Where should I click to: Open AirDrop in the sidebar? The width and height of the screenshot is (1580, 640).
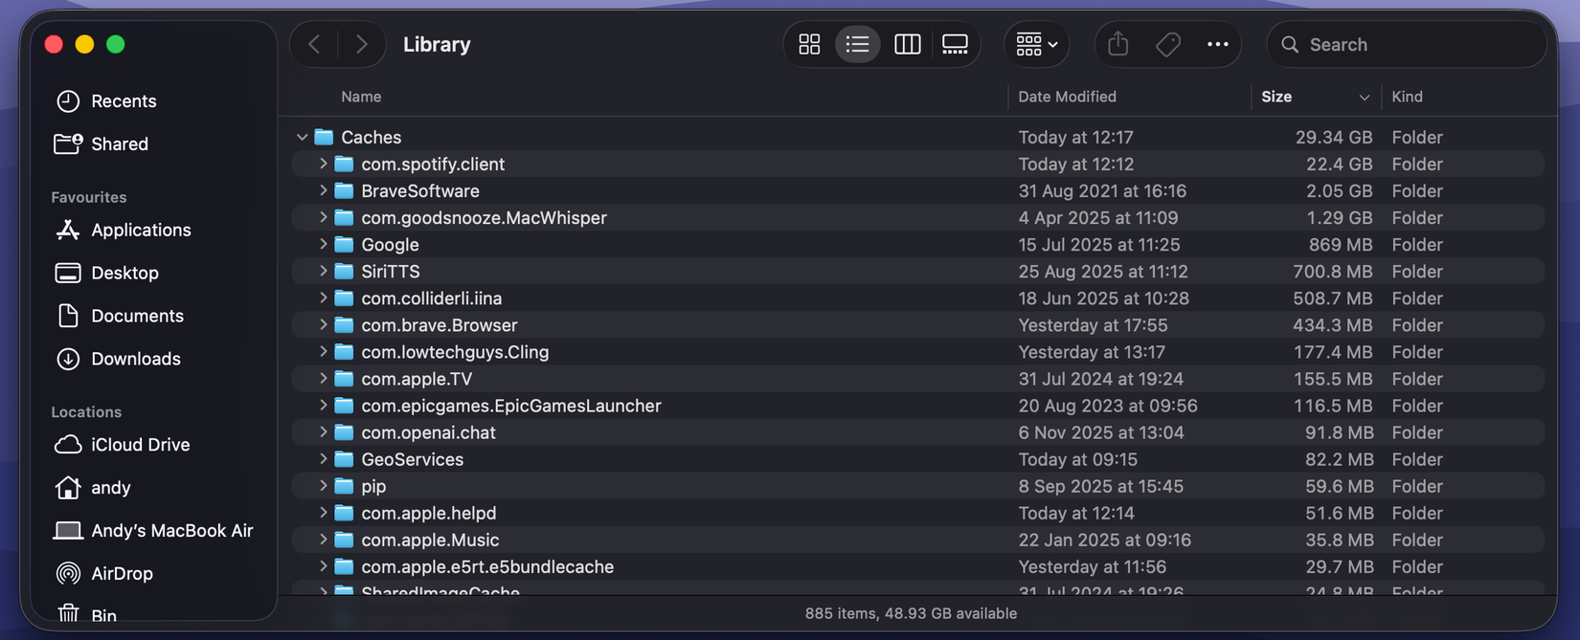(121, 573)
